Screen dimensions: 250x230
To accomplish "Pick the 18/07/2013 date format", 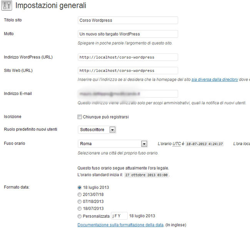I will [x=80, y=208].
